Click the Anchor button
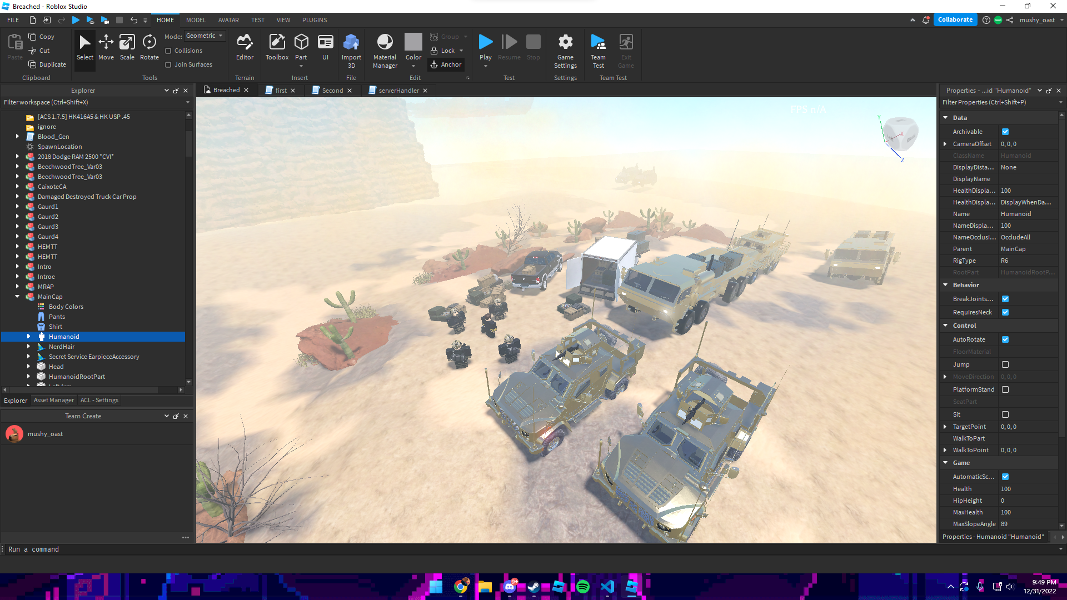Image resolution: width=1067 pixels, height=600 pixels. click(x=446, y=64)
